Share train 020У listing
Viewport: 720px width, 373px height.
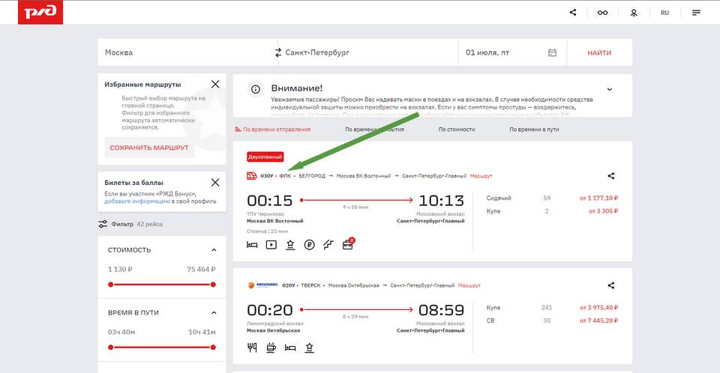(x=610, y=285)
